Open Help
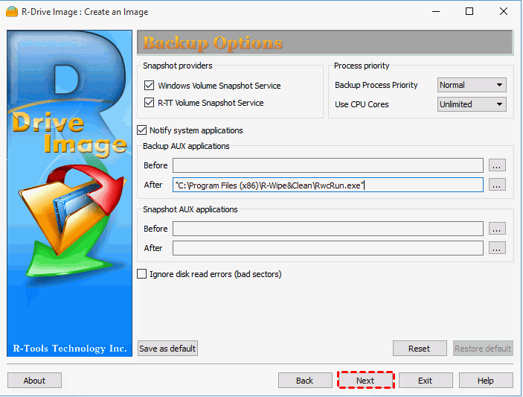The height and width of the screenshot is (397, 523). (486, 381)
